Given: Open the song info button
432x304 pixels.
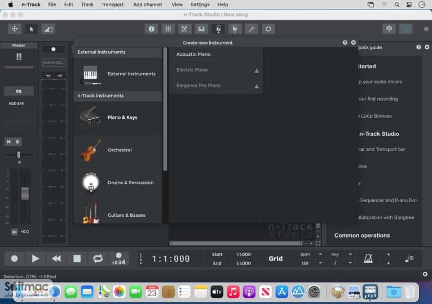Looking at the screenshot, I should 151,29.
